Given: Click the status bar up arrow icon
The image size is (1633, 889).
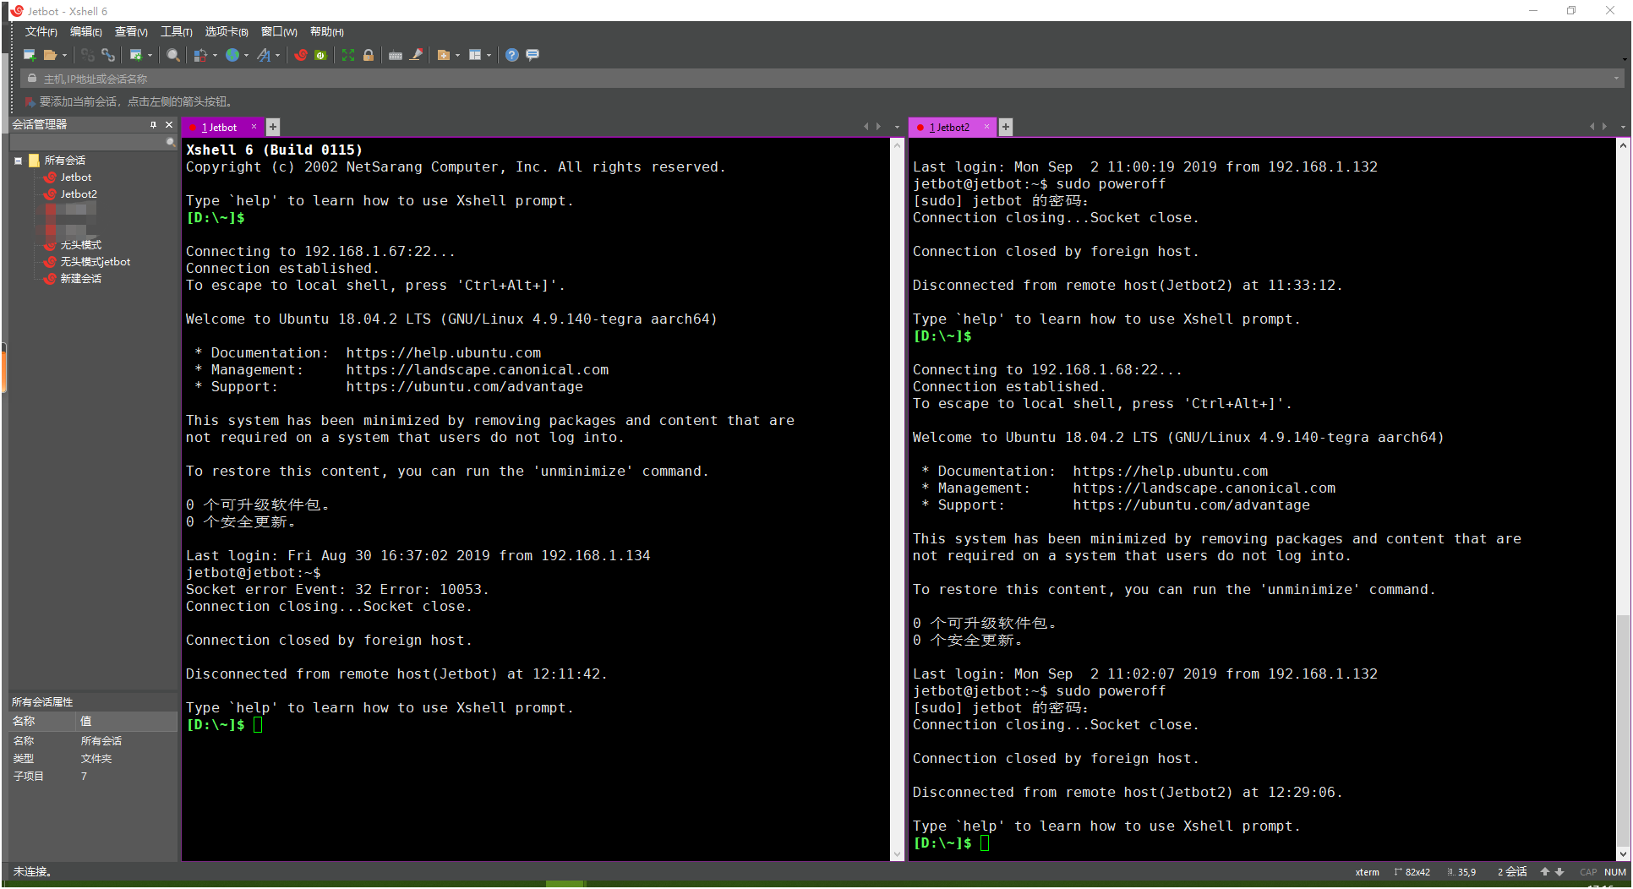Looking at the screenshot, I should pyautogui.click(x=1545, y=871).
